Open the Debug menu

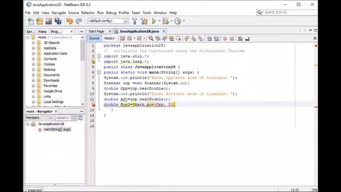111,13
